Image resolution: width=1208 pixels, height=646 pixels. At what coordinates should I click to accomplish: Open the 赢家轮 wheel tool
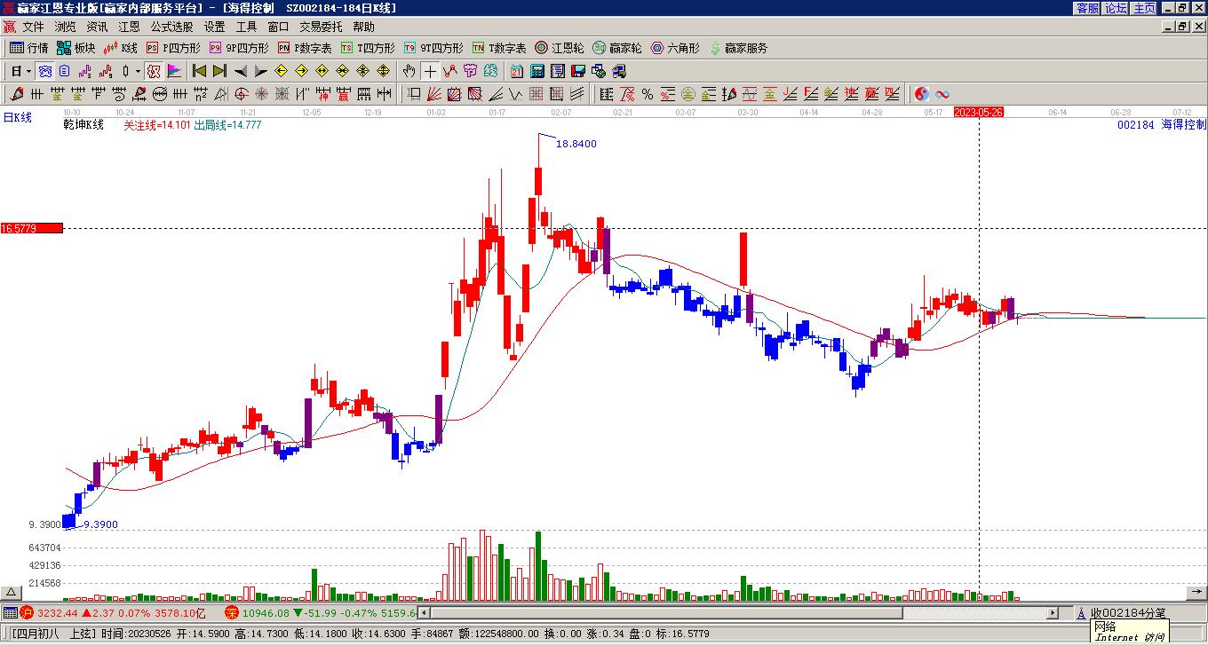click(x=617, y=48)
